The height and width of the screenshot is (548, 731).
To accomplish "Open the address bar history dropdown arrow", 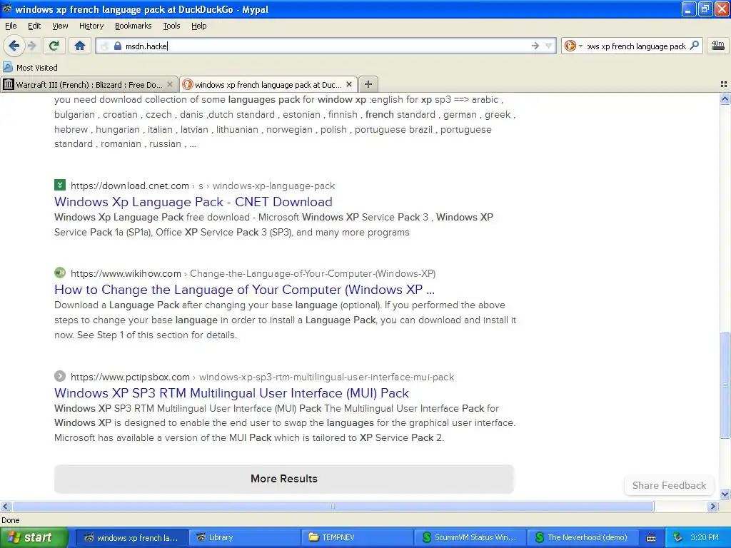I will [549, 46].
